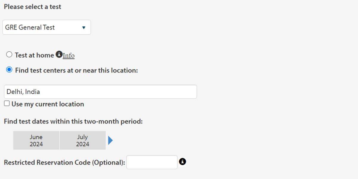Open the Info link for home testing

coord(69,55)
